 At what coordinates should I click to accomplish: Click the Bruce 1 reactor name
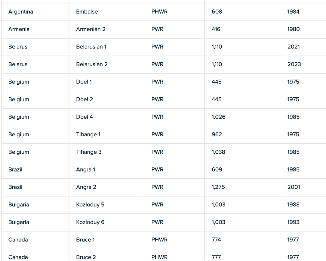[x=85, y=240]
